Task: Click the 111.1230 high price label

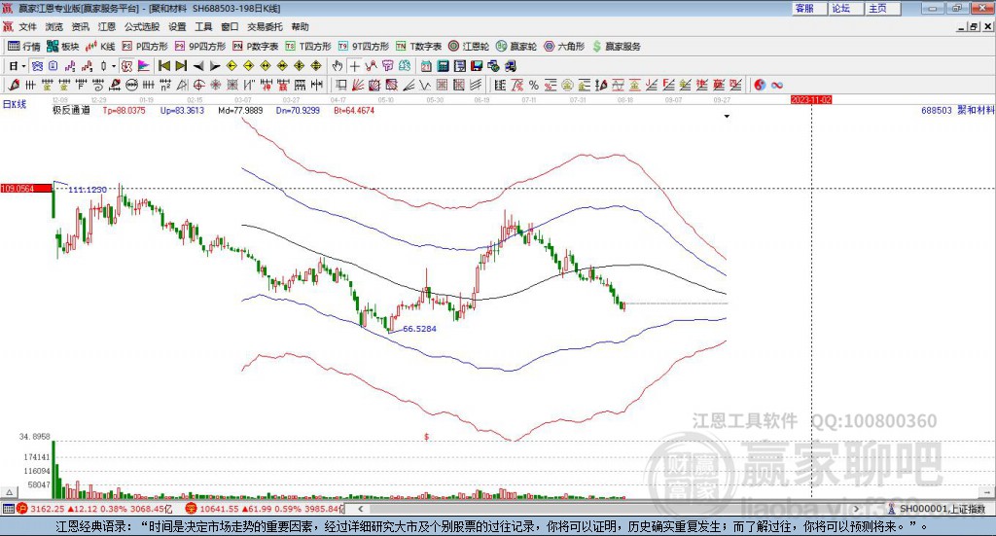Action: (88, 190)
